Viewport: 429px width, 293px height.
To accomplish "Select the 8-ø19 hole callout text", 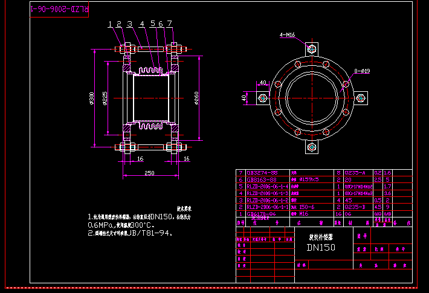I will point(363,71).
